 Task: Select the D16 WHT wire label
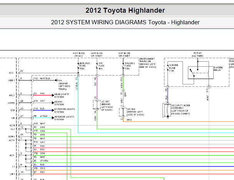tap(40, 124)
